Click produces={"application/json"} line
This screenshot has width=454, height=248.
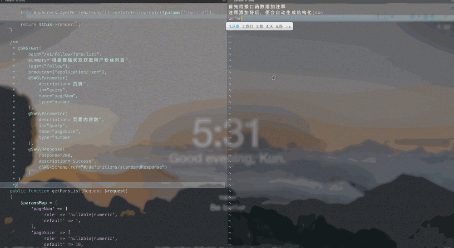tap(67, 72)
